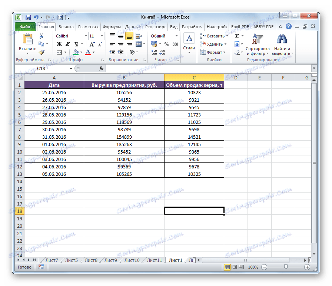Image resolution: width=332 pixels, height=286 pixels.
Task: Switch to Формулы ribbon tab
Action: click(x=112, y=27)
